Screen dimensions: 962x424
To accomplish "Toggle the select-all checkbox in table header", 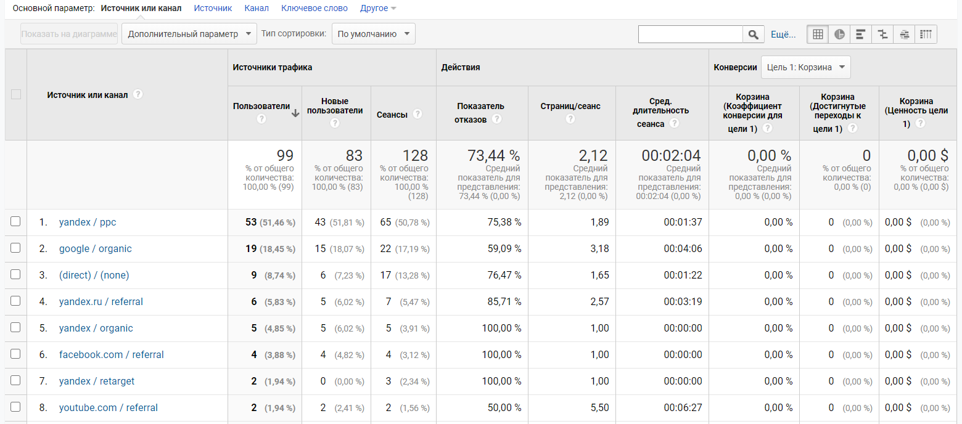I will pos(16,94).
